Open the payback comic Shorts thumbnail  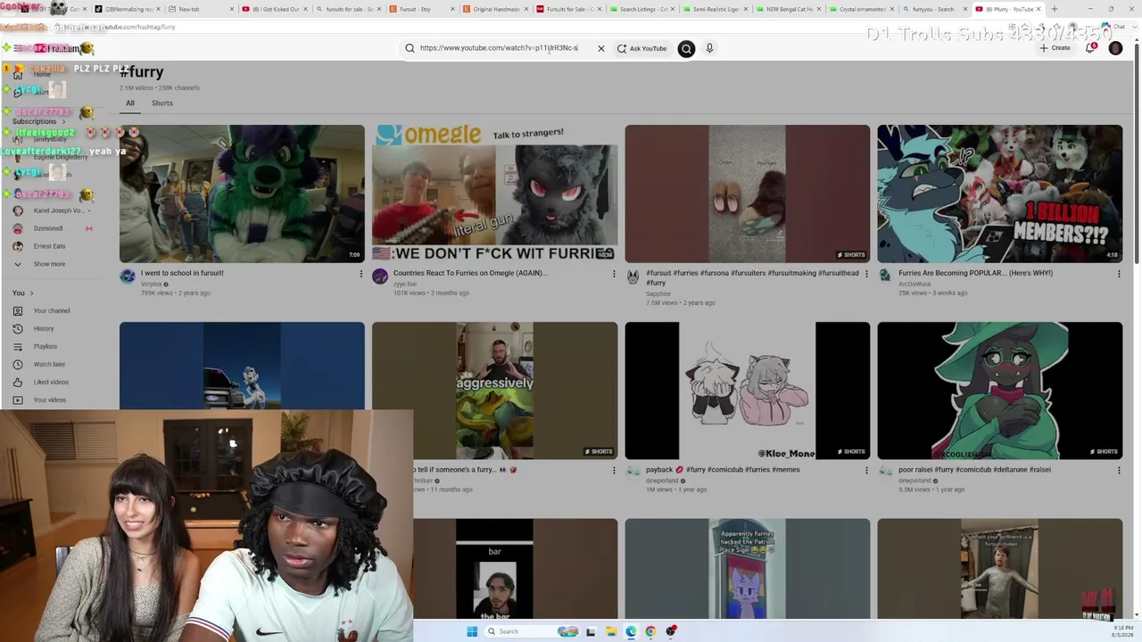click(x=747, y=391)
